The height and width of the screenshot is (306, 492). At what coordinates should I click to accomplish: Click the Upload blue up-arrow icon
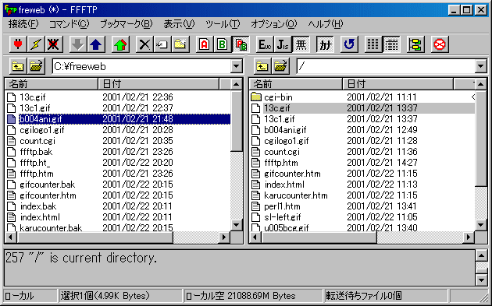[x=96, y=44]
